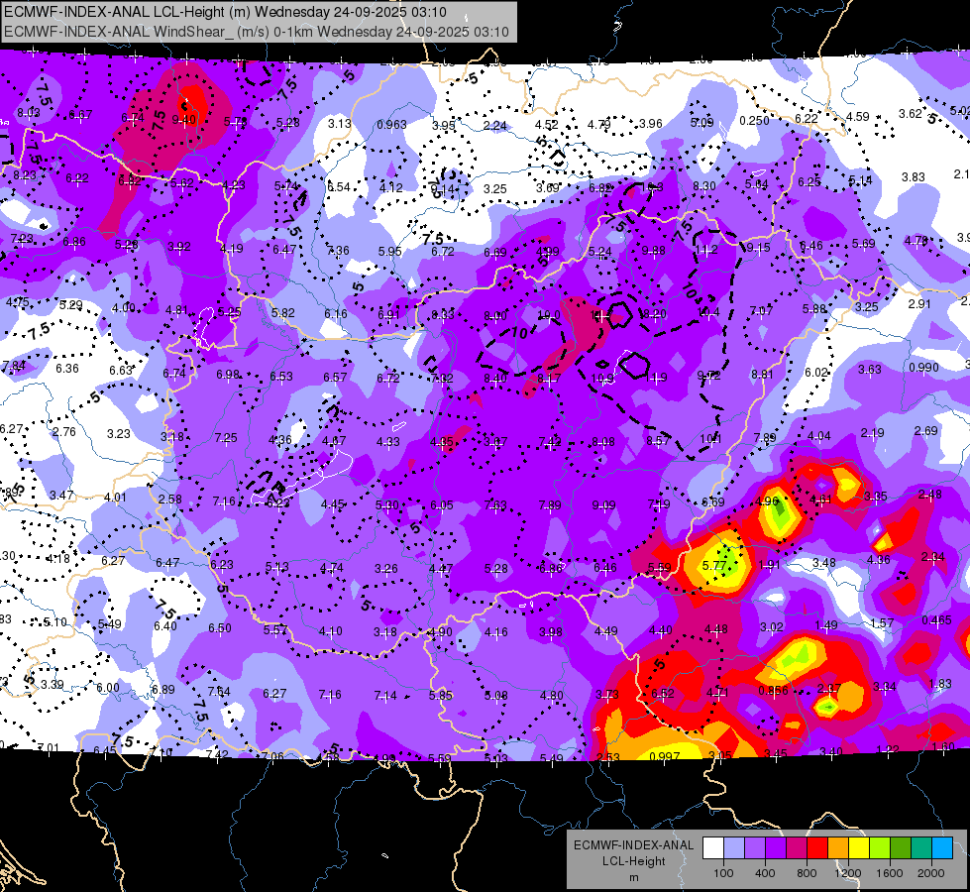The image size is (970, 892).
Task: Click the wind shear value '3.83'
Action: 914,177
